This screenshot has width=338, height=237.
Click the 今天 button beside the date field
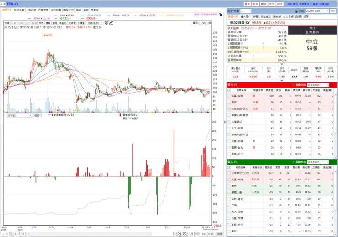pos(333,11)
